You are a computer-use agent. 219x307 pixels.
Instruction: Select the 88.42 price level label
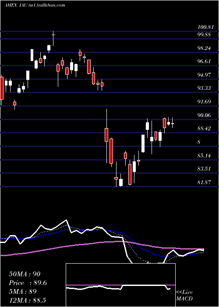click(204, 129)
